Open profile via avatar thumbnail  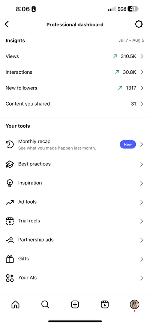[x=135, y=304]
